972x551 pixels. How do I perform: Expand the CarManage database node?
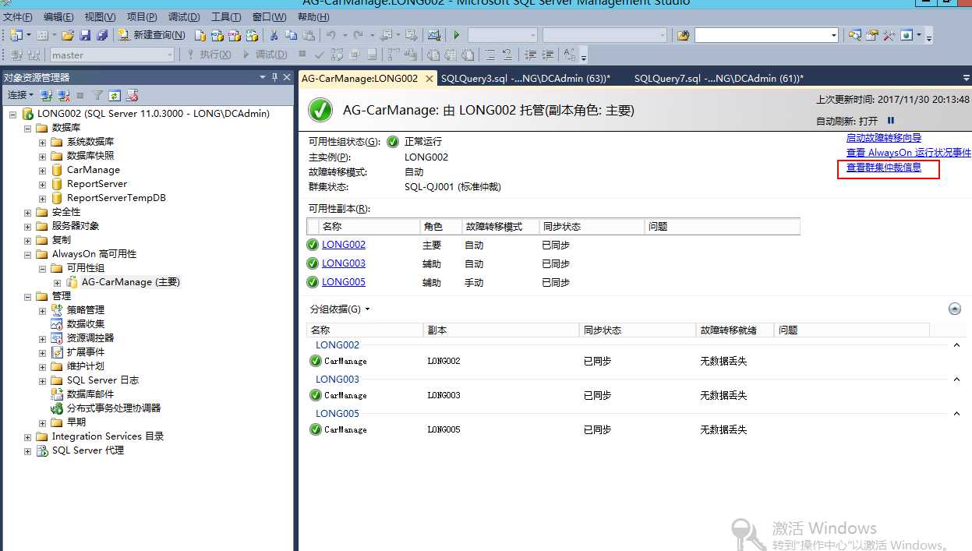tap(43, 170)
